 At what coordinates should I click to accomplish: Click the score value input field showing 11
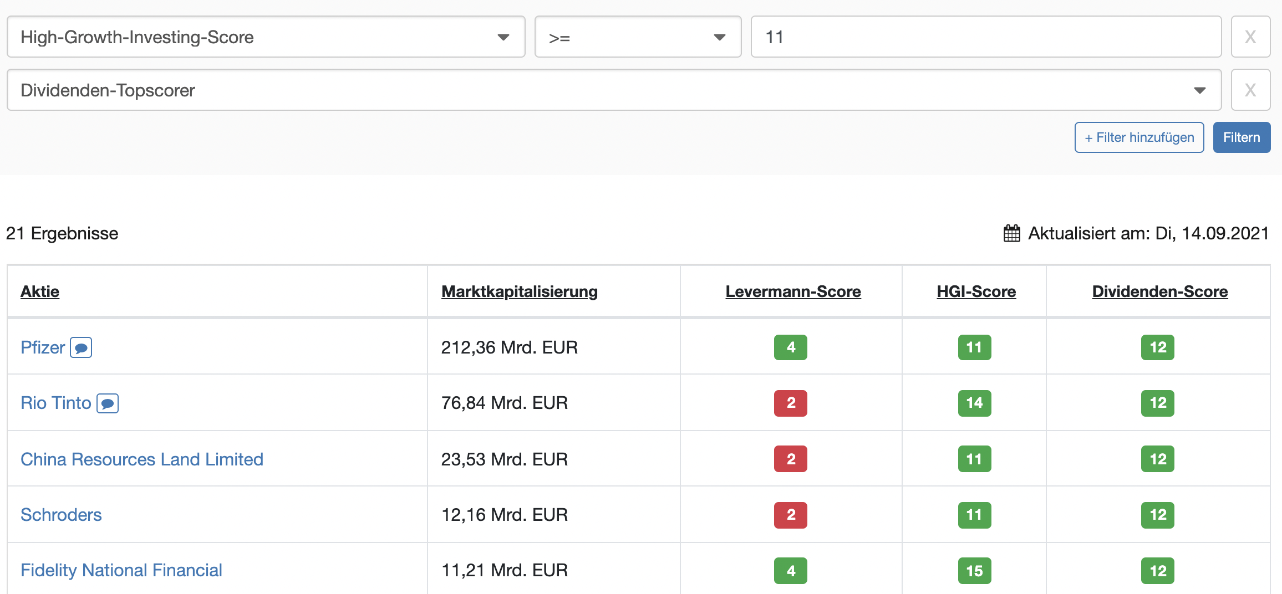[986, 37]
